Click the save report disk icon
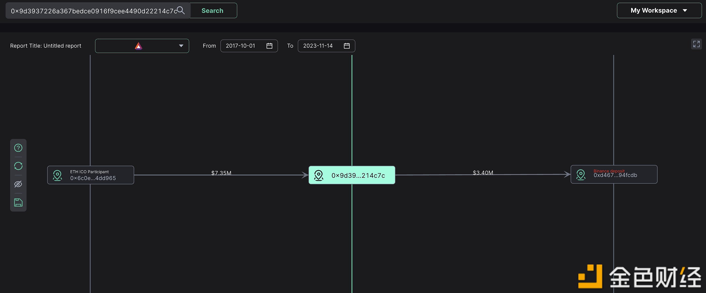Screen dimensions: 706x293 click(x=18, y=202)
